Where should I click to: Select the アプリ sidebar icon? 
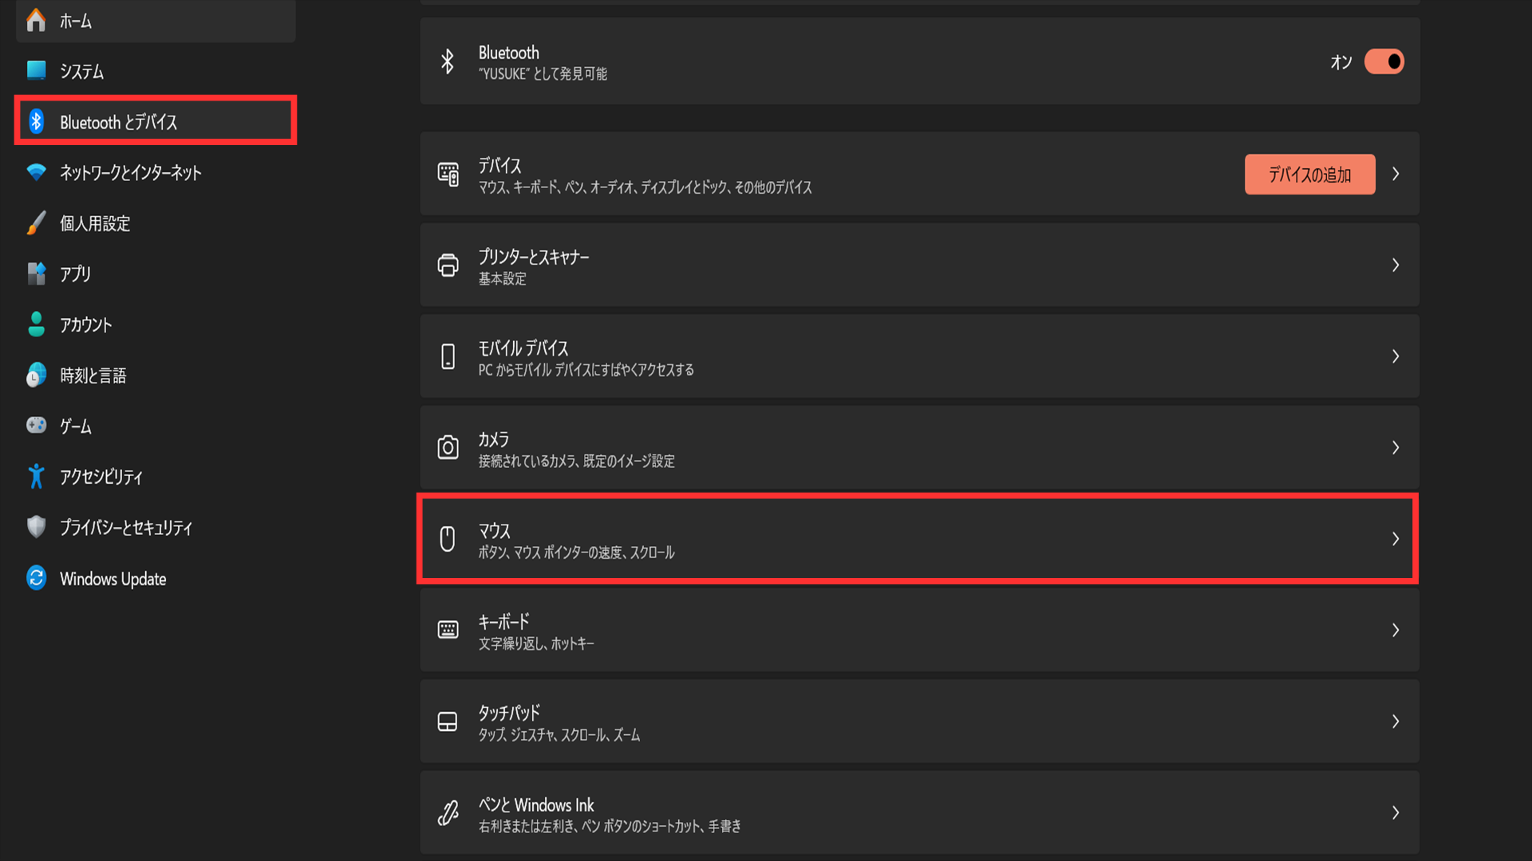pyautogui.click(x=36, y=273)
